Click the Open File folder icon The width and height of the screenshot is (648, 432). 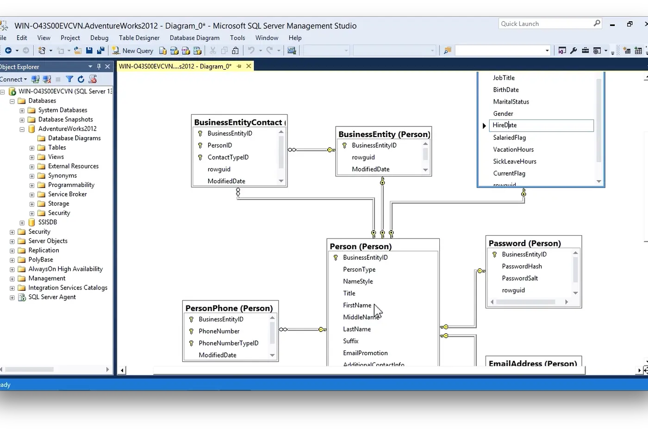(x=77, y=50)
